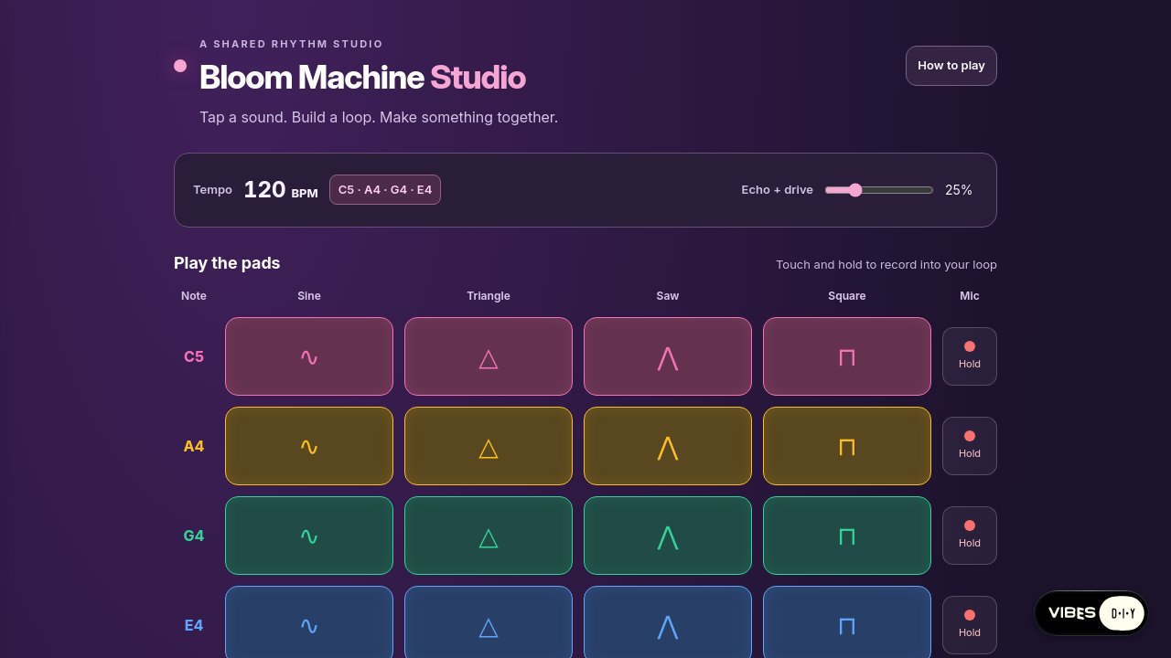Image resolution: width=1171 pixels, height=658 pixels.
Task: Click the Bloom Machine Studio title
Action: point(362,78)
